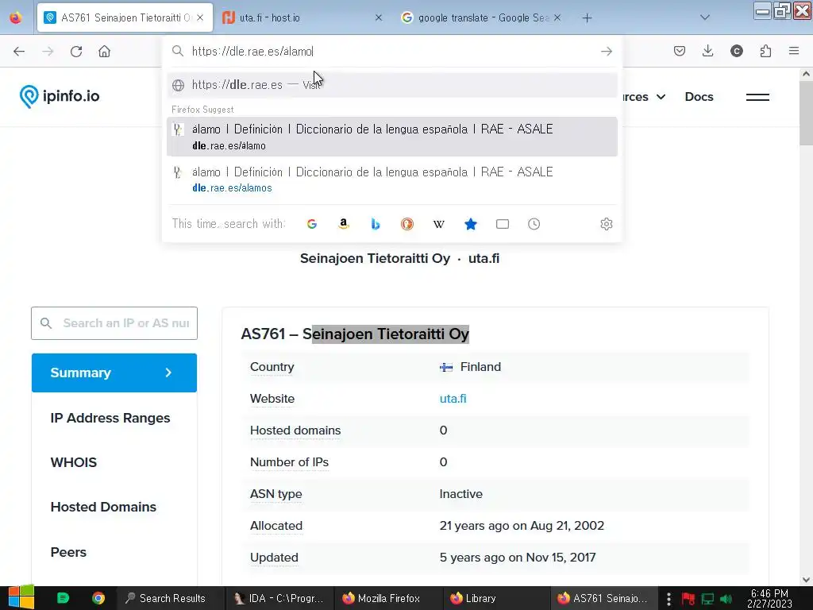Search in Bookmarks star icon
Image resolution: width=813 pixels, height=610 pixels.
(x=470, y=224)
